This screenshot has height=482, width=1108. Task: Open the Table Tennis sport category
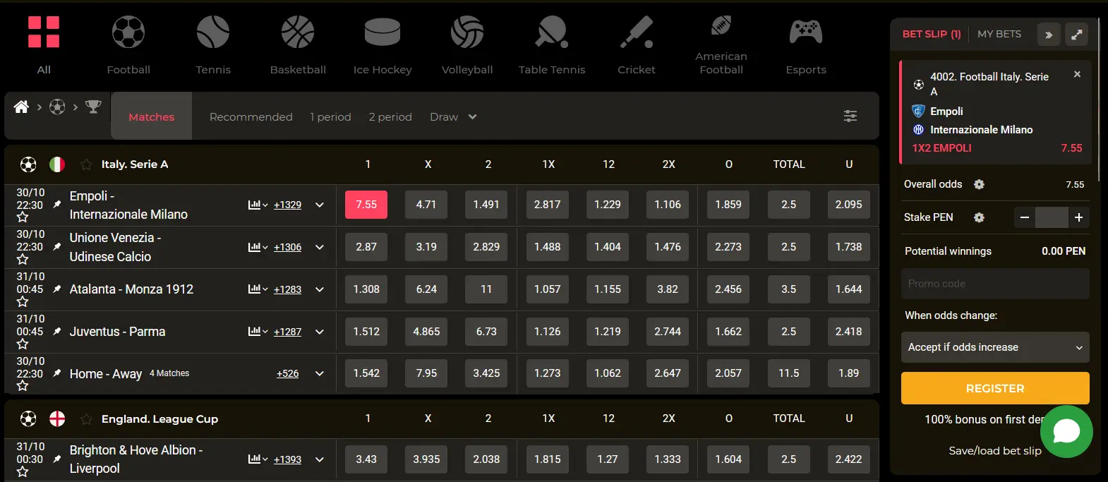coord(552,45)
